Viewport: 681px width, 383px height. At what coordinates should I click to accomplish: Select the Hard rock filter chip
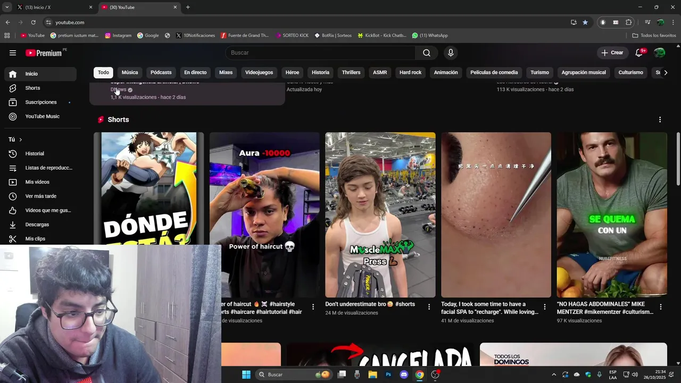point(410,73)
